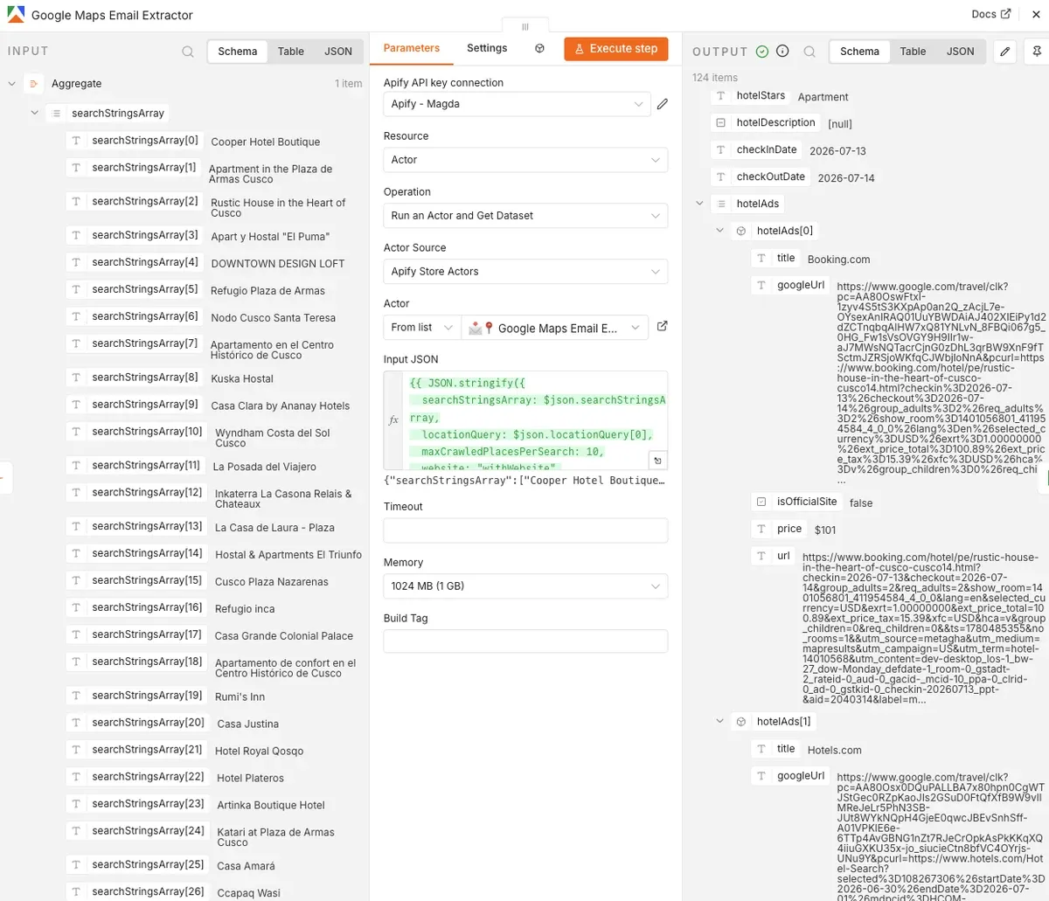Click the OUTPUT info icon

(x=782, y=52)
